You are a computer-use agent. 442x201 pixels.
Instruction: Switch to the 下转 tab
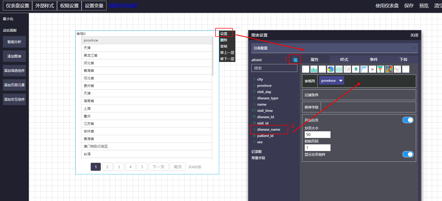pyautogui.click(x=404, y=60)
